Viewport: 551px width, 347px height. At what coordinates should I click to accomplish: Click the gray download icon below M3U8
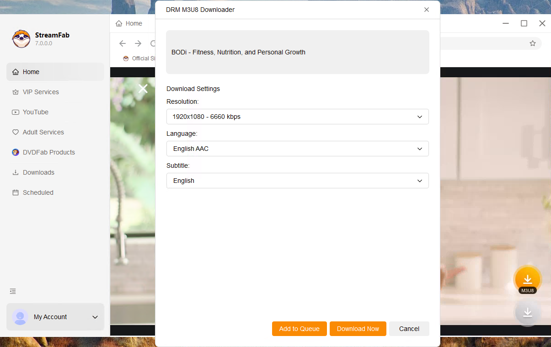click(528, 312)
